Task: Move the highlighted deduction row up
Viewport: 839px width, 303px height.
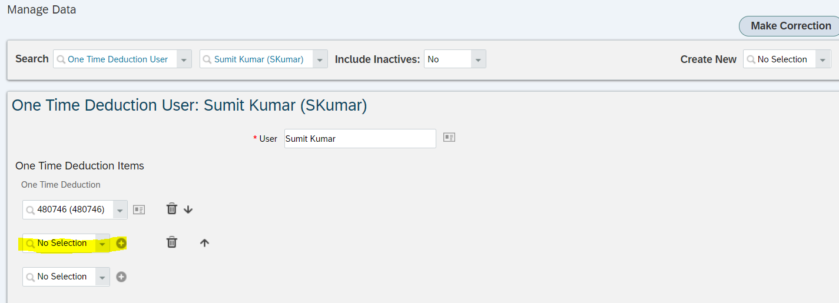Action: pyautogui.click(x=204, y=242)
